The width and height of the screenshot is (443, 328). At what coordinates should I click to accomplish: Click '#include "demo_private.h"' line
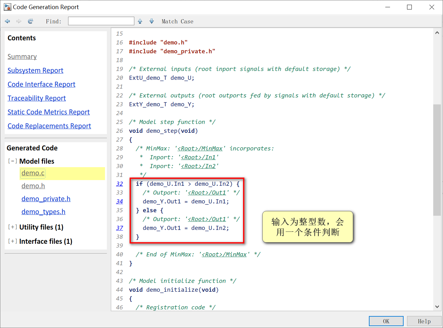[x=172, y=51]
